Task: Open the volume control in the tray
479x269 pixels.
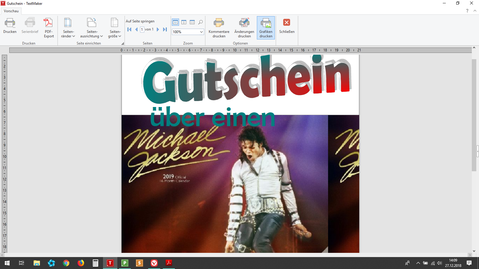Action: (x=439, y=263)
